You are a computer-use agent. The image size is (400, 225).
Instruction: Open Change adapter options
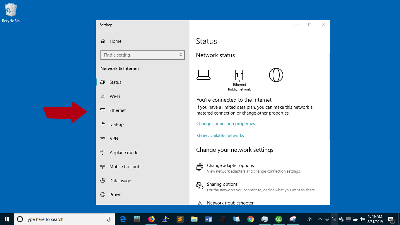[x=249, y=168]
